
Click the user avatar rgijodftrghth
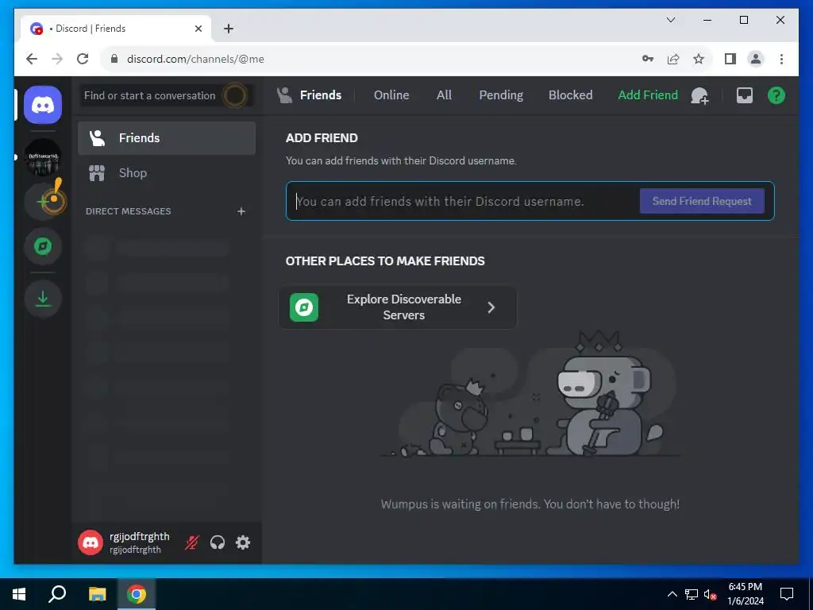91,542
